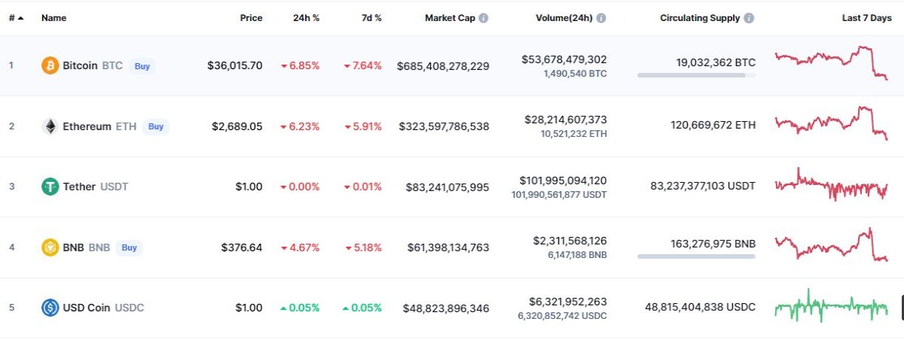The image size is (904, 340).
Task: Sort the table by 7d % column
Action: click(369, 18)
